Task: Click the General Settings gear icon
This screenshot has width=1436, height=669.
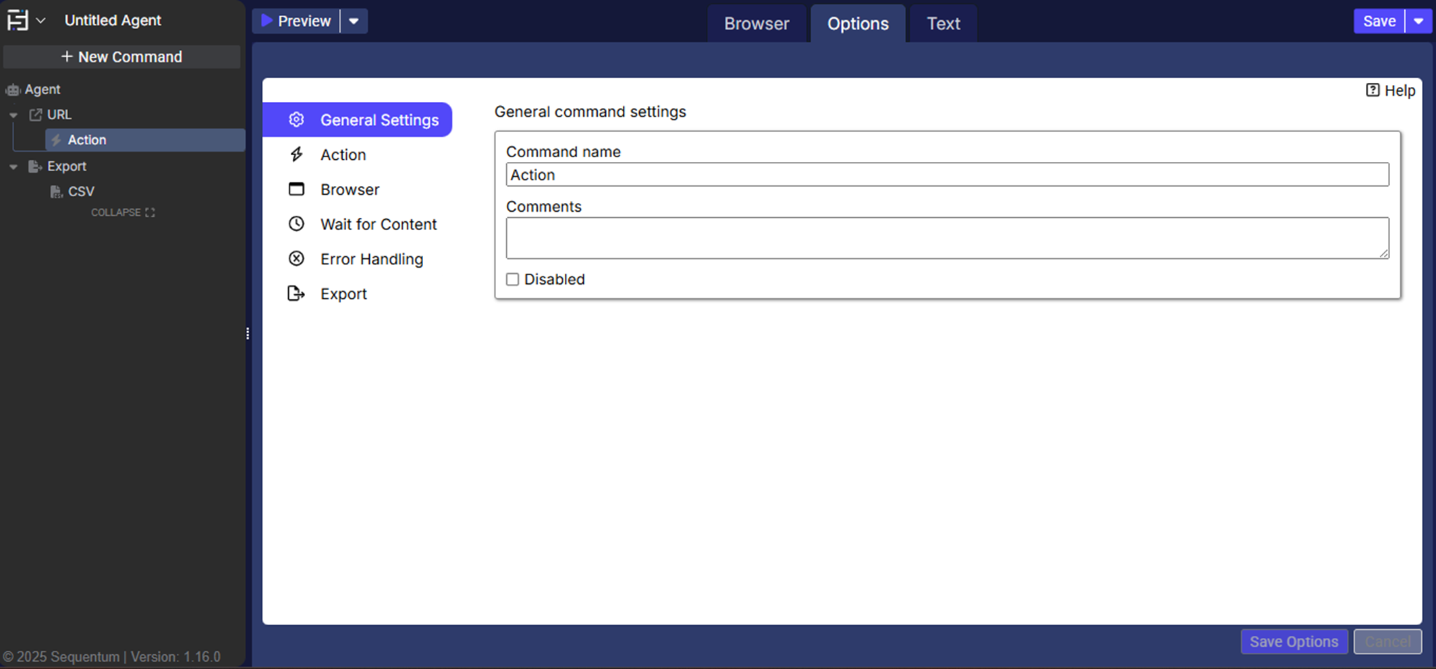Action: (296, 119)
